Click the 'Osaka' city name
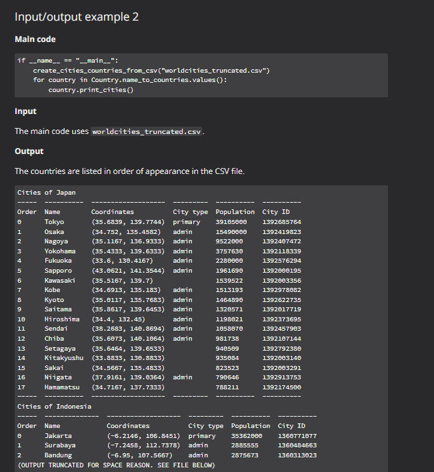 [54, 232]
